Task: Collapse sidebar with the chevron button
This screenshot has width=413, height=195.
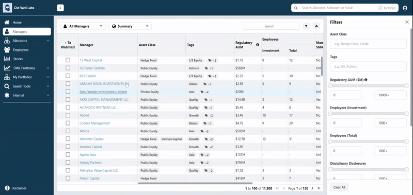Action: tap(60, 8)
